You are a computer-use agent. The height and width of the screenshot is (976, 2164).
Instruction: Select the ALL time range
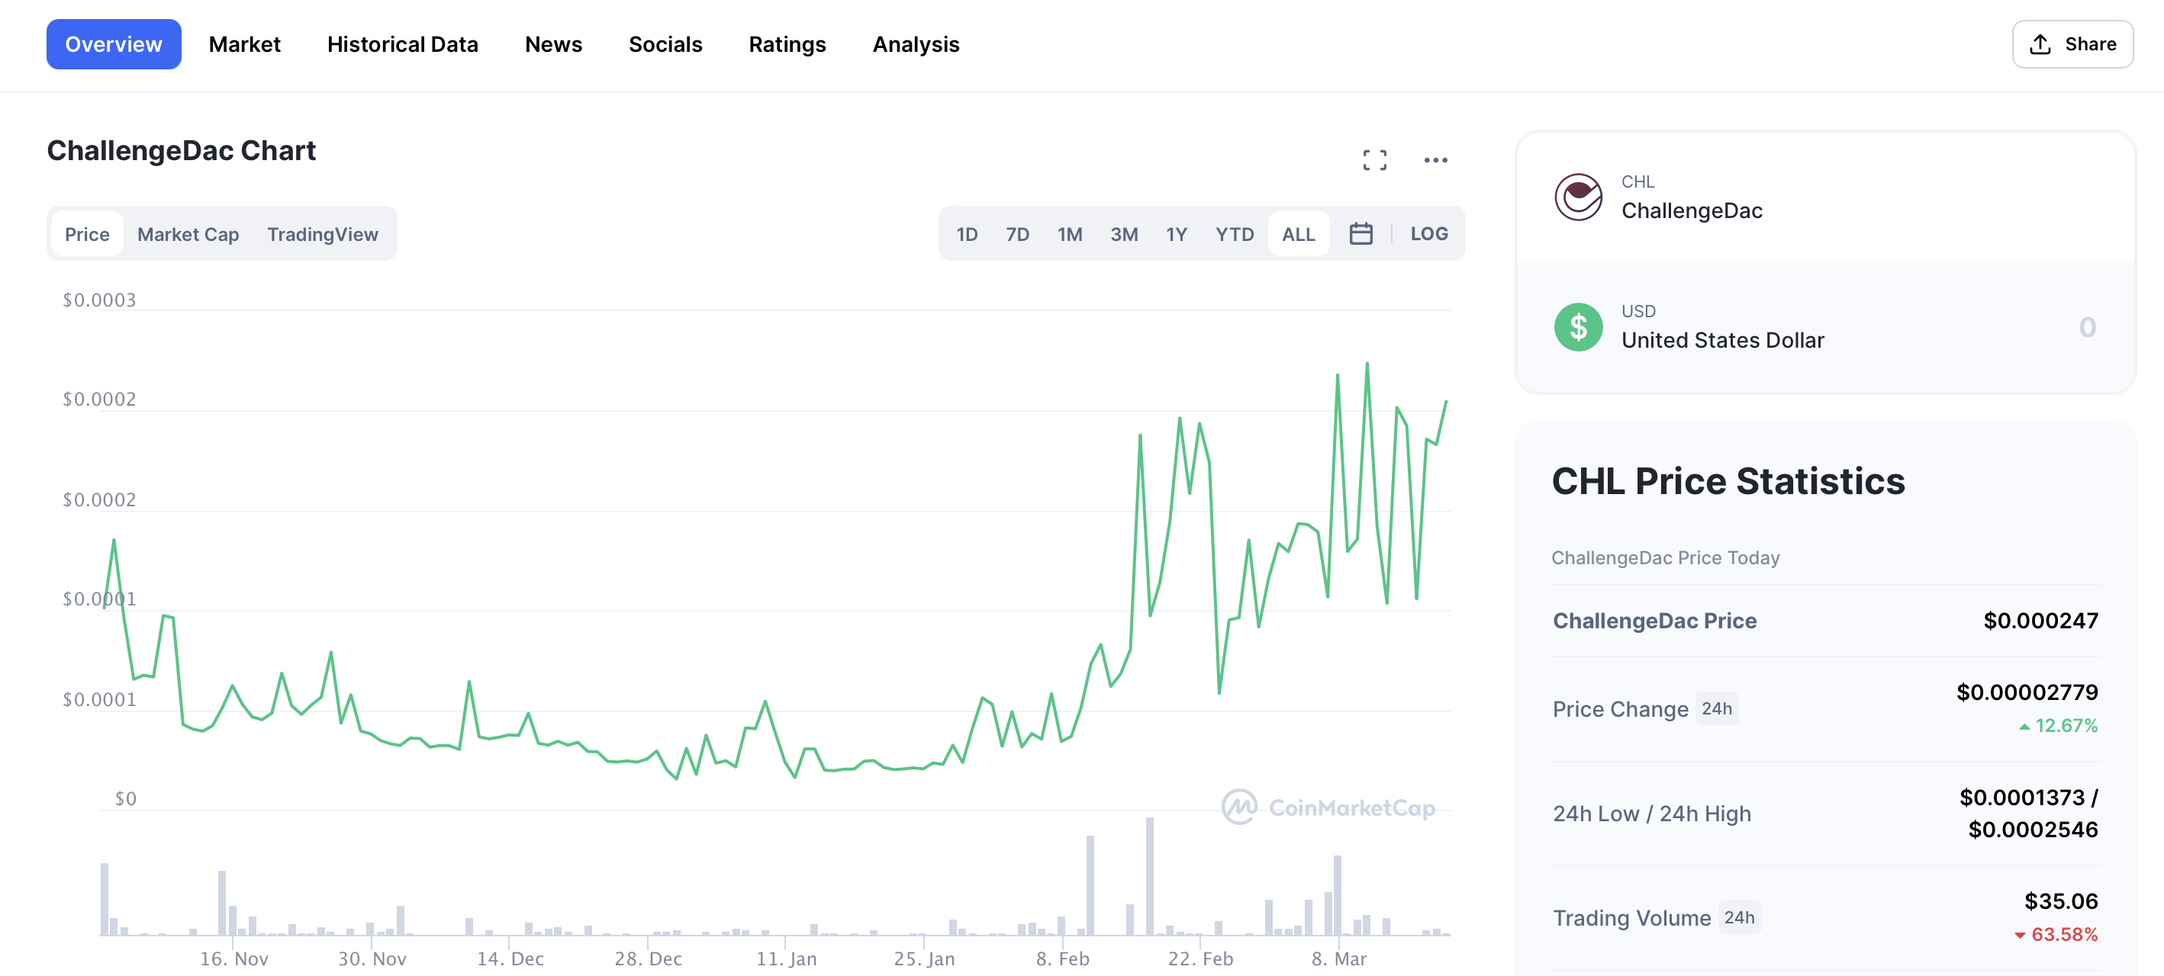tap(1298, 234)
